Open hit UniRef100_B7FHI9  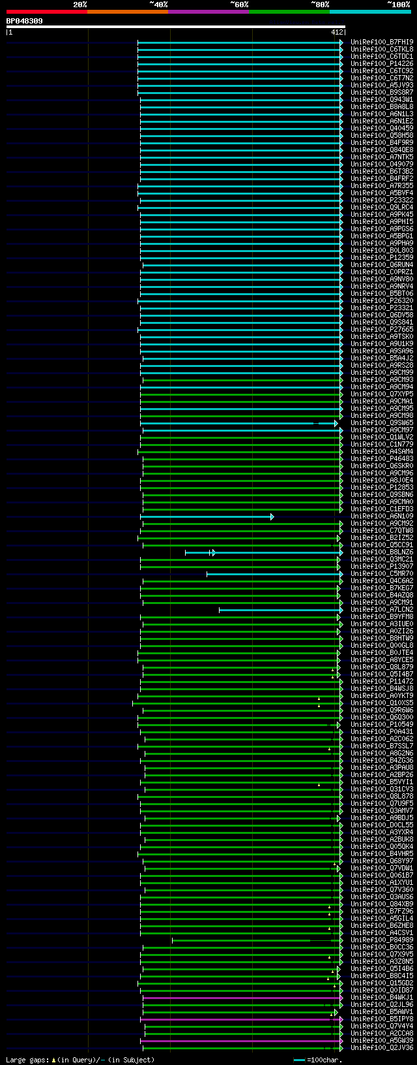[x=382, y=42]
